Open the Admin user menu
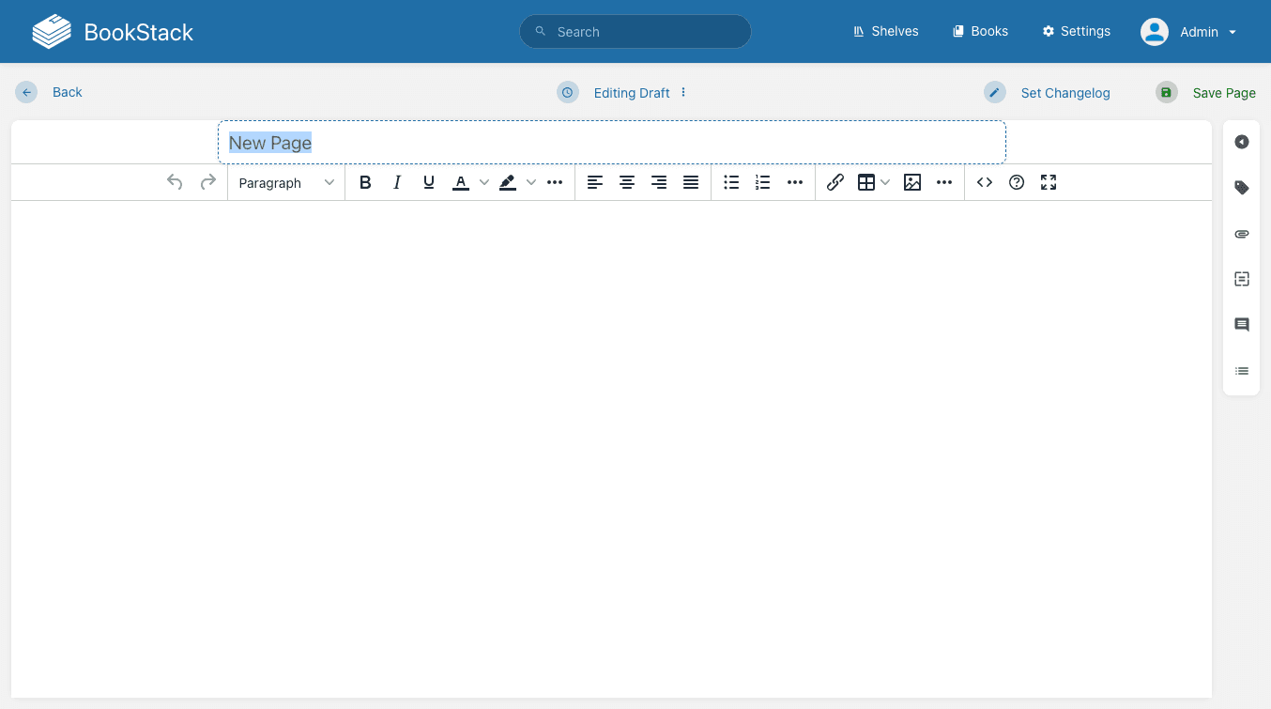The width and height of the screenshot is (1271, 709). [x=1188, y=31]
